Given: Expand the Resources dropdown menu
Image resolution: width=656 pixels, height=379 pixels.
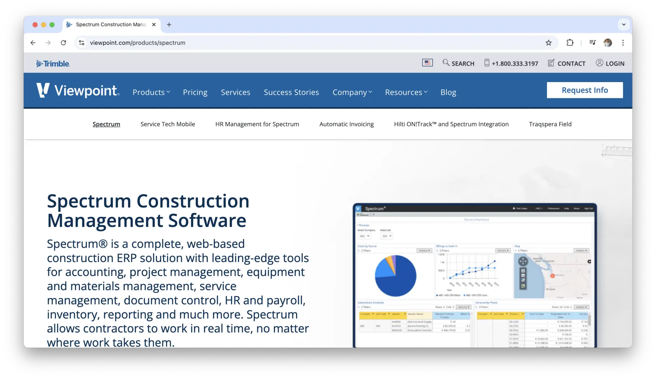Looking at the screenshot, I should click(x=406, y=92).
